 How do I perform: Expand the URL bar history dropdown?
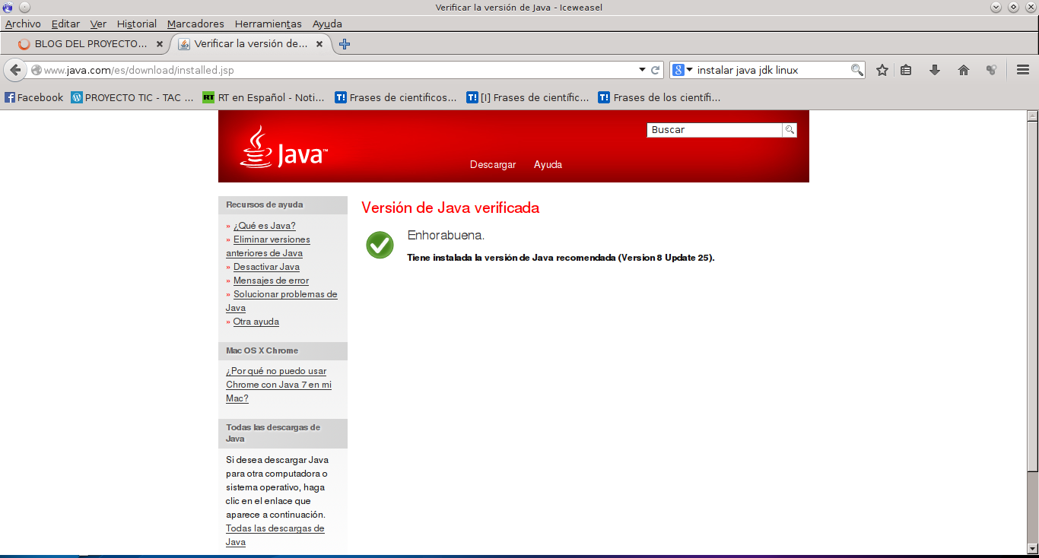click(642, 70)
